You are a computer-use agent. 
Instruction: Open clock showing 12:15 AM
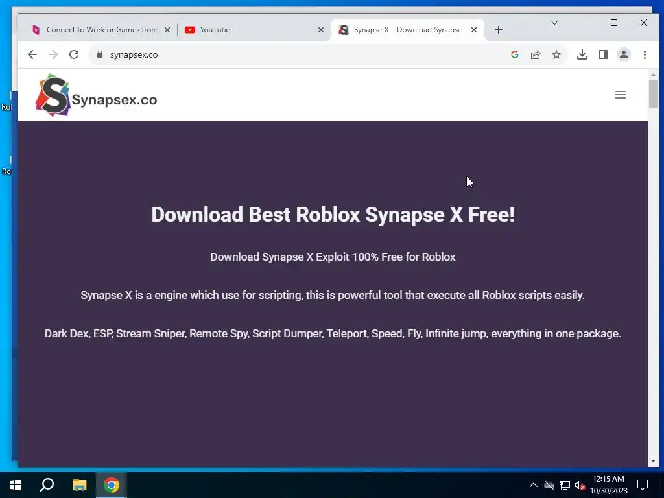(608, 485)
